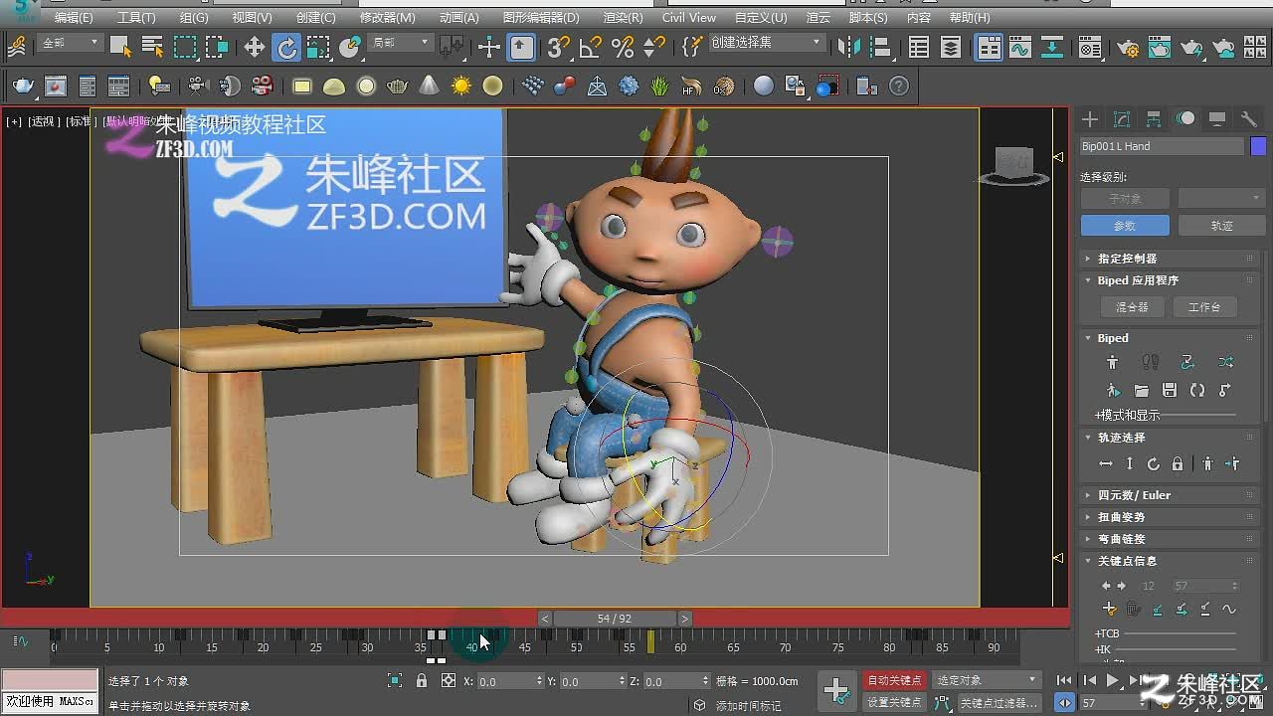Open the Curve Editor
Image resolution: width=1273 pixels, height=716 pixels.
pyautogui.click(x=1020, y=47)
